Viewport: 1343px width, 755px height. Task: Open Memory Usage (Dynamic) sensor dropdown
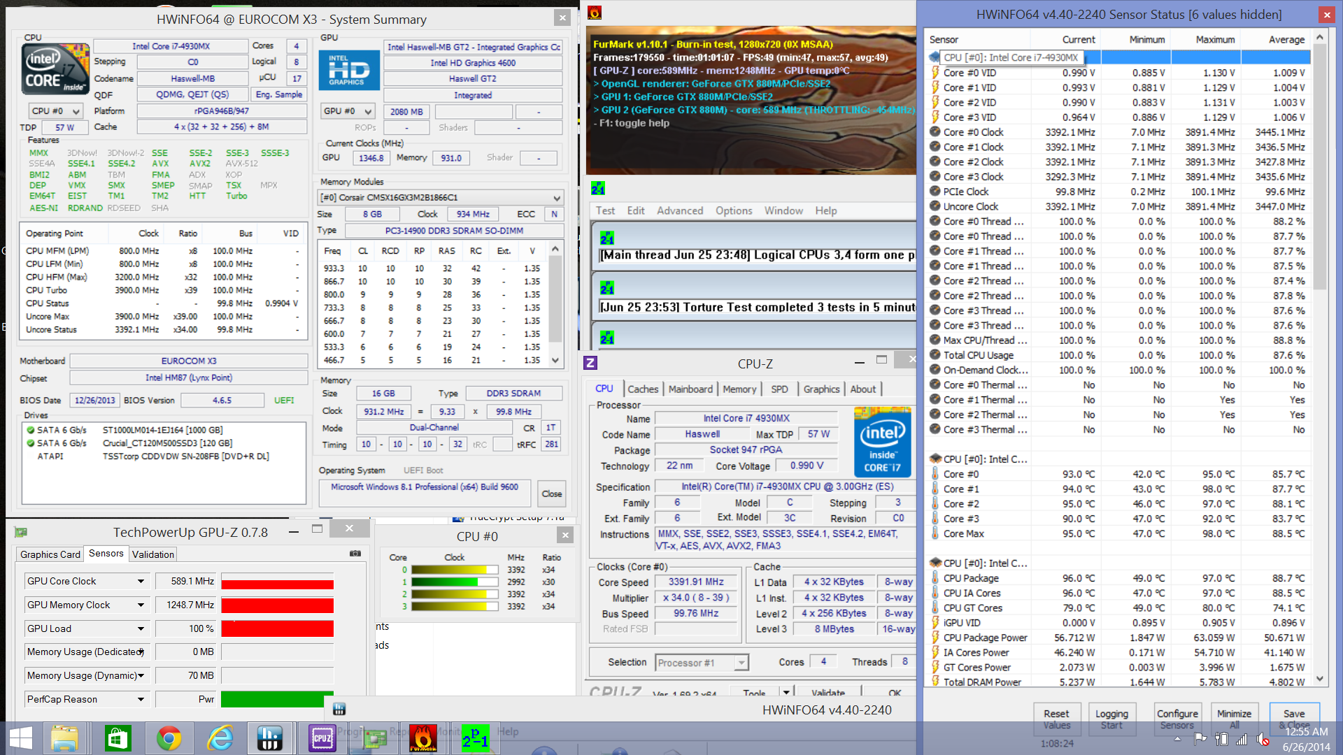(x=141, y=676)
